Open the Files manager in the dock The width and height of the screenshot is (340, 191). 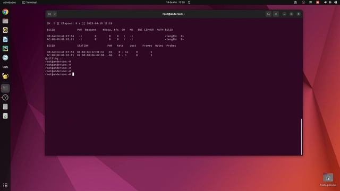(5, 21)
